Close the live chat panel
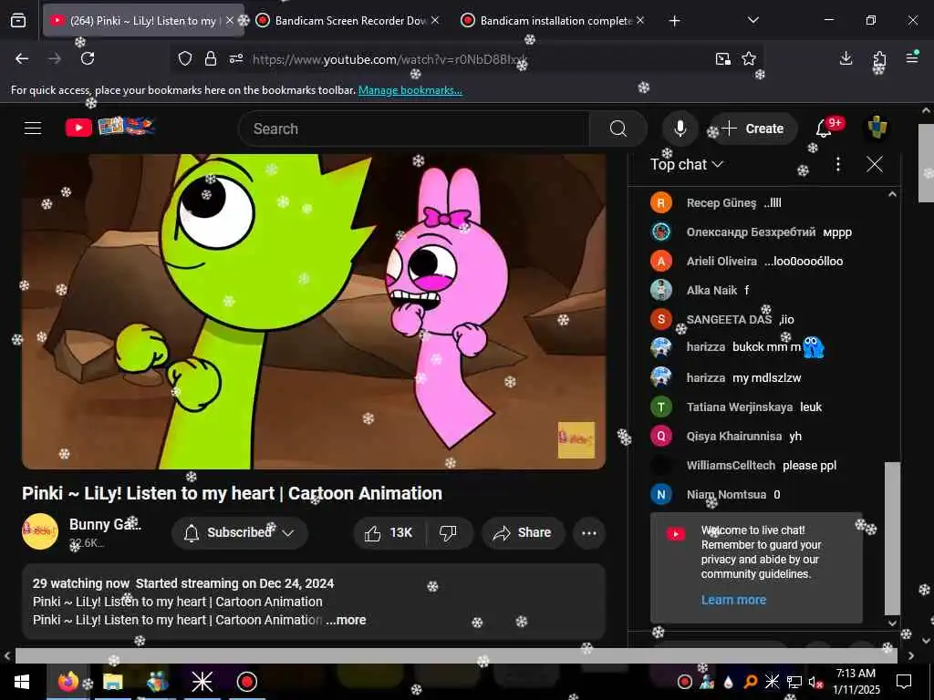Screen dimensions: 934x700 (875, 164)
